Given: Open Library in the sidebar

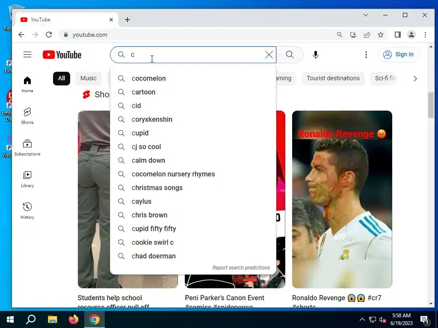Looking at the screenshot, I should pyautogui.click(x=27, y=179).
